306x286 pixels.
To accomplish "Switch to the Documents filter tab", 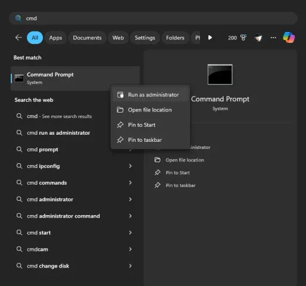I will click(x=87, y=38).
